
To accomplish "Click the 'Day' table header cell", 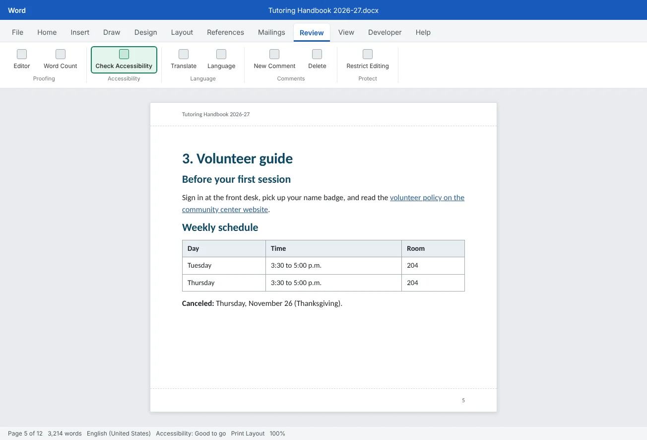I will pos(224,249).
